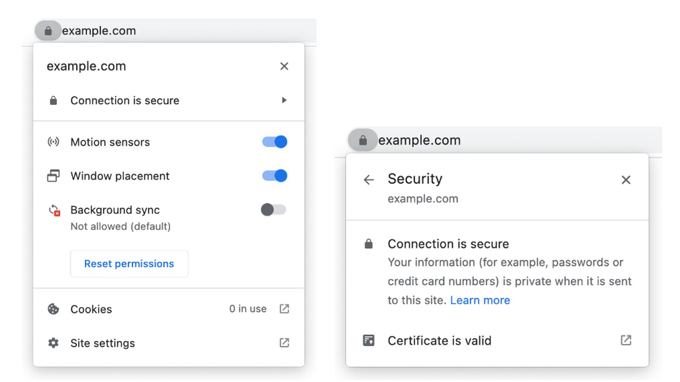Enable the Background sync toggle
Viewport: 680px width, 382px height.
pos(273,210)
